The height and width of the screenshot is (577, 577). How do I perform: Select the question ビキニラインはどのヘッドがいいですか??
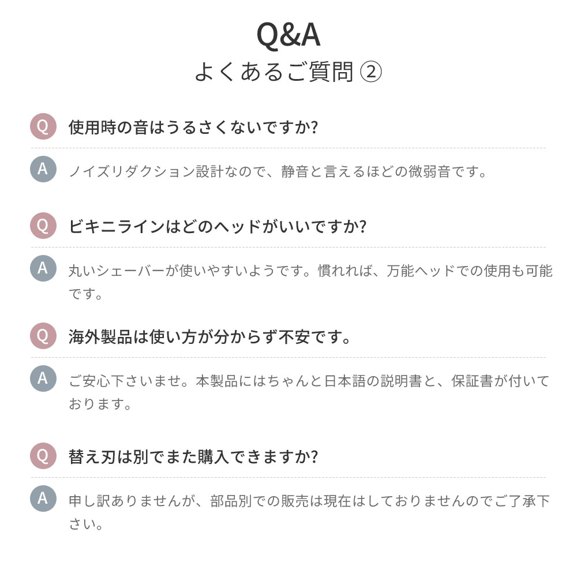218,226
